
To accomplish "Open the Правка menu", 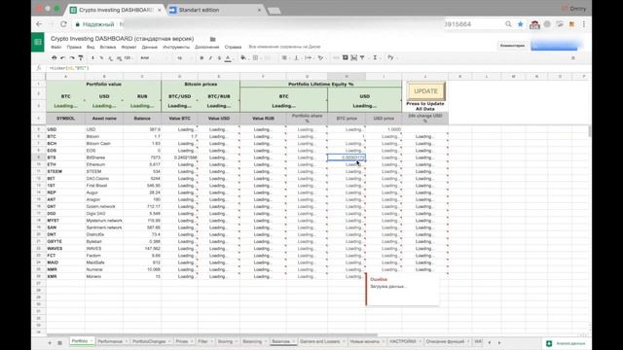I will tap(74, 47).
